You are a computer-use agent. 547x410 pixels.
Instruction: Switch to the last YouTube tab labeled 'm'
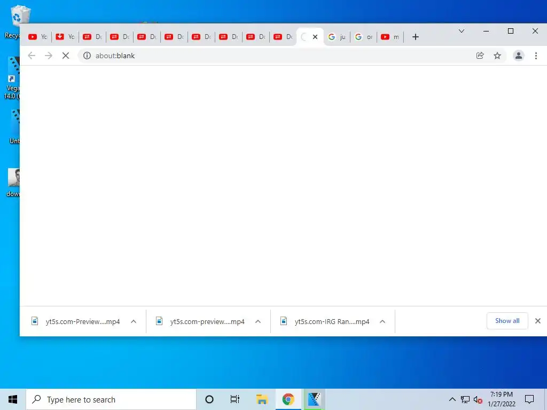(x=390, y=37)
